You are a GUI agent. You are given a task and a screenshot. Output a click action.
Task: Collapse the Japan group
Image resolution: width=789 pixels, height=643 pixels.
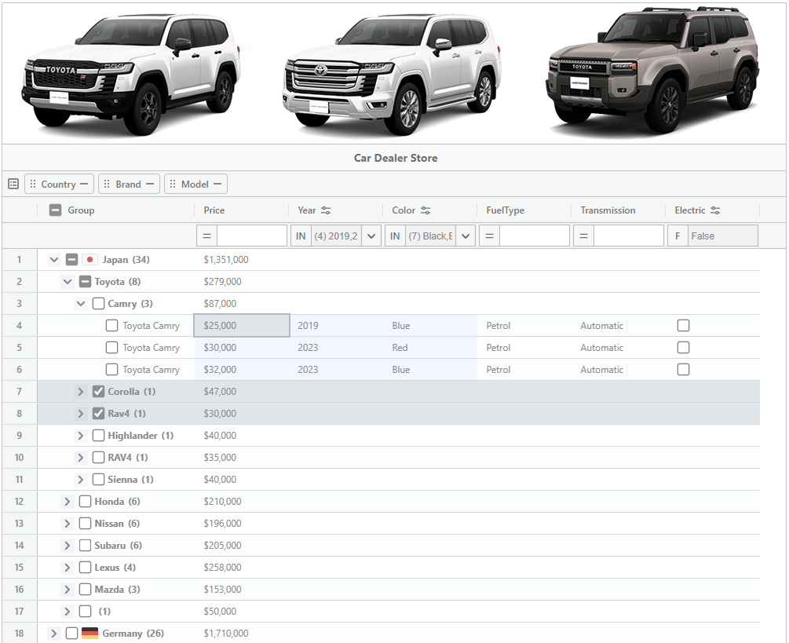pyautogui.click(x=54, y=260)
